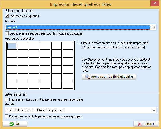Enable Désactiver le saut de page under Etiquettes
The height and width of the screenshot is (129, 161).
(x=7, y=33)
